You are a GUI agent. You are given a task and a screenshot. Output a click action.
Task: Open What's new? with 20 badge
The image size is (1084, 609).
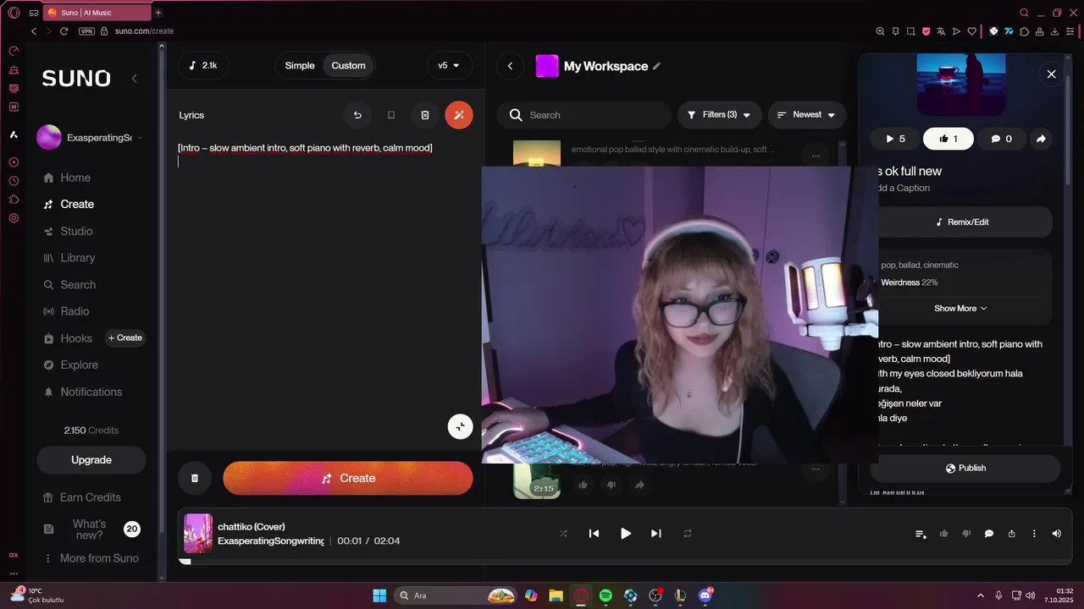[x=91, y=529]
